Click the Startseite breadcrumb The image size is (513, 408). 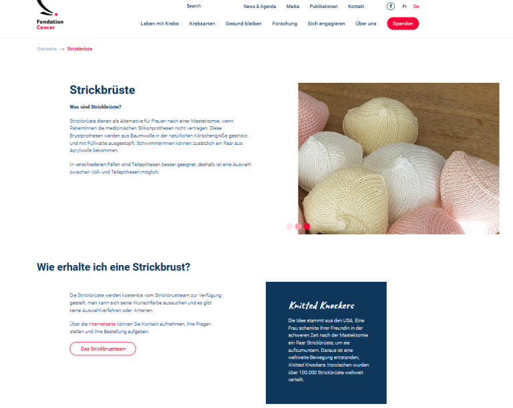[x=47, y=49]
